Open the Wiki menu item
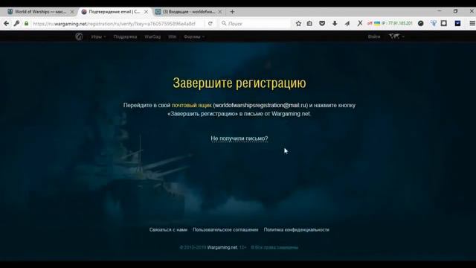The height and width of the screenshot is (268, 476). pyautogui.click(x=172, y=36)
